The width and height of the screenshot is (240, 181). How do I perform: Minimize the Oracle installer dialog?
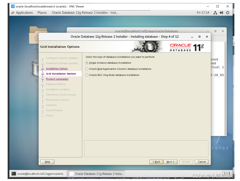pos(192,37)
